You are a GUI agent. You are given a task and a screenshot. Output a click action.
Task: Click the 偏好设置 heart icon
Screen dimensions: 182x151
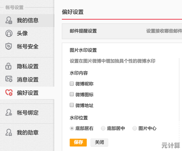[9, 93]
